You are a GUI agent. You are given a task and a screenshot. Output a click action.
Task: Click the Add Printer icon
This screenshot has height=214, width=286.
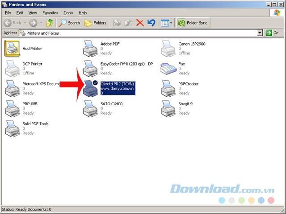(12, 48)
